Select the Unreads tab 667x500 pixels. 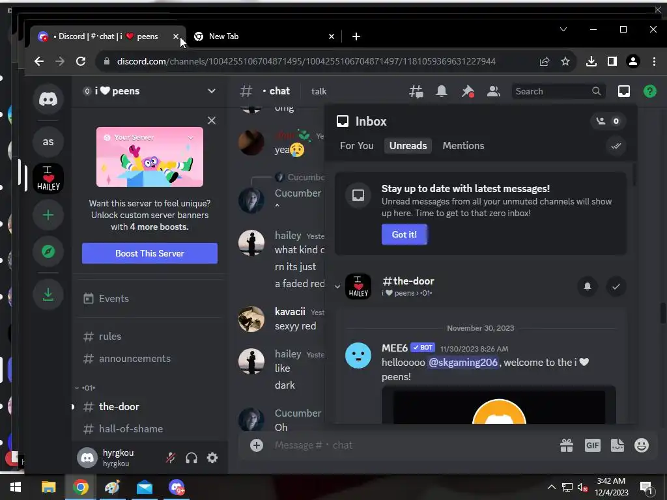(x=408, y=145)
